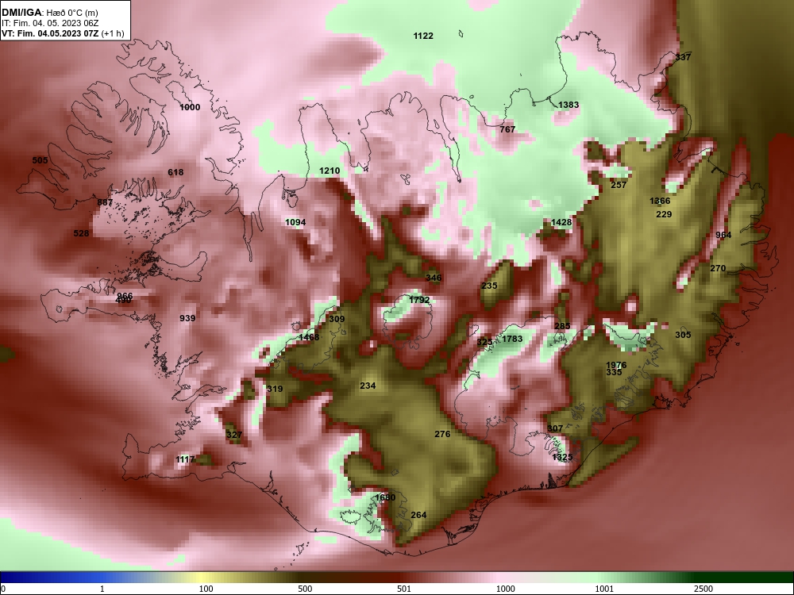The height and width of the screenshot is (595, 794).
Task: Select the 1094 height label
Action: point(295,223)
